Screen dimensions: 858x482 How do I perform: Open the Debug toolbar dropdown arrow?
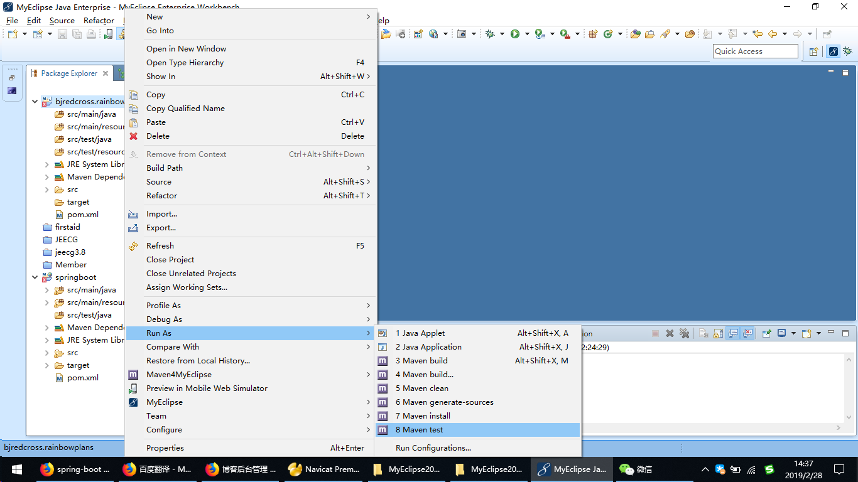point(502,34)
